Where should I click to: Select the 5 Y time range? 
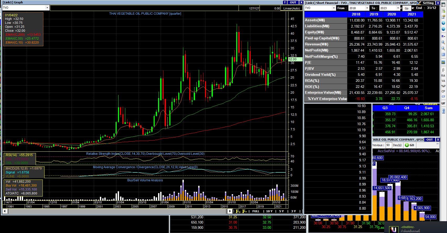point(282,211)
